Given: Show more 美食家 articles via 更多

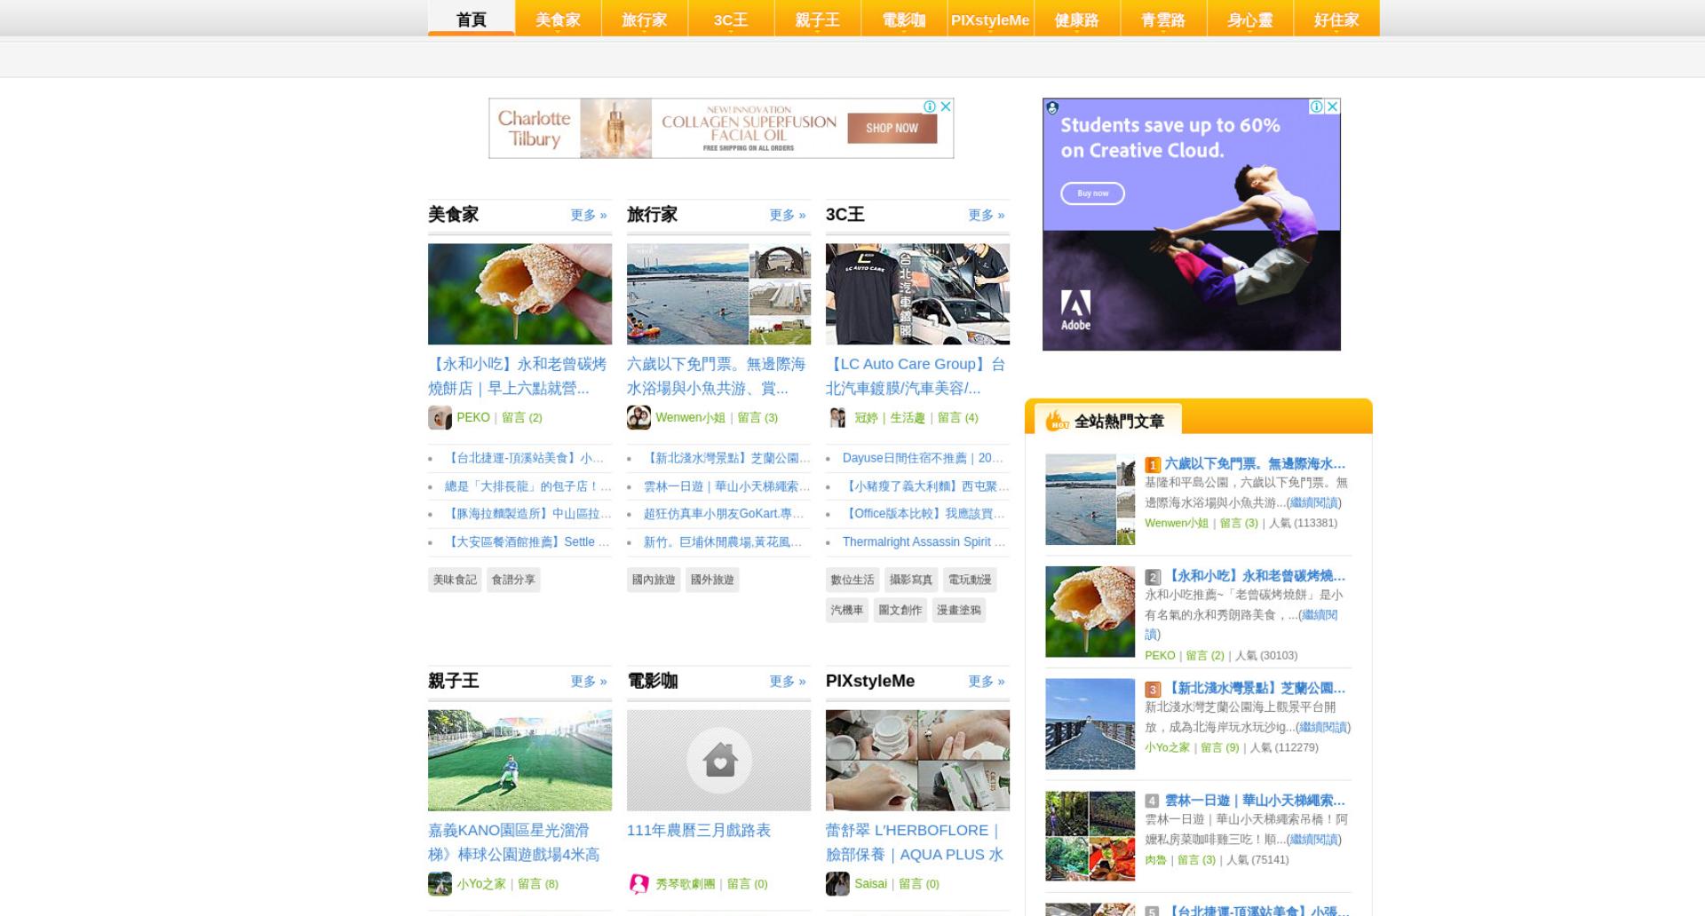Looking at the screenshot, I should coord(589,215).
